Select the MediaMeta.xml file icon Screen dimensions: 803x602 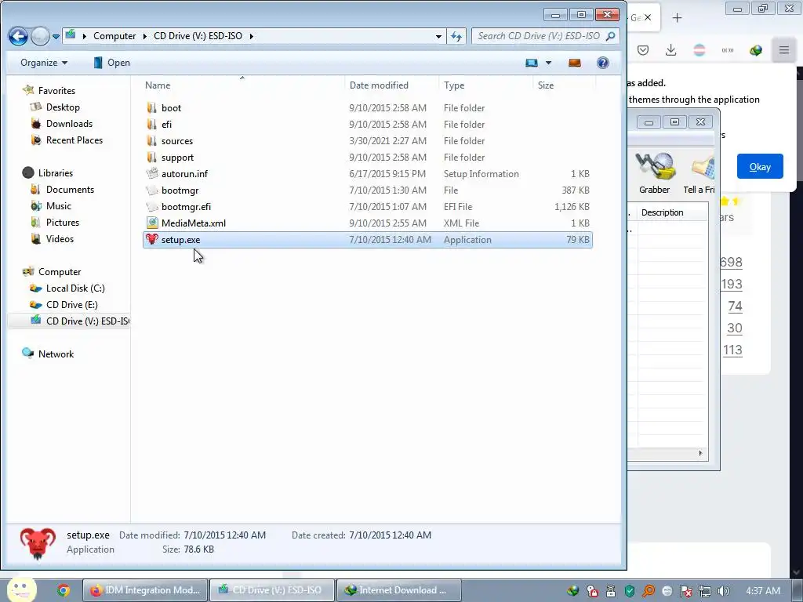pos(151,223)
